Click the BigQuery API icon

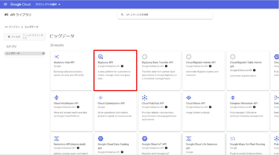tap(100, 57)
